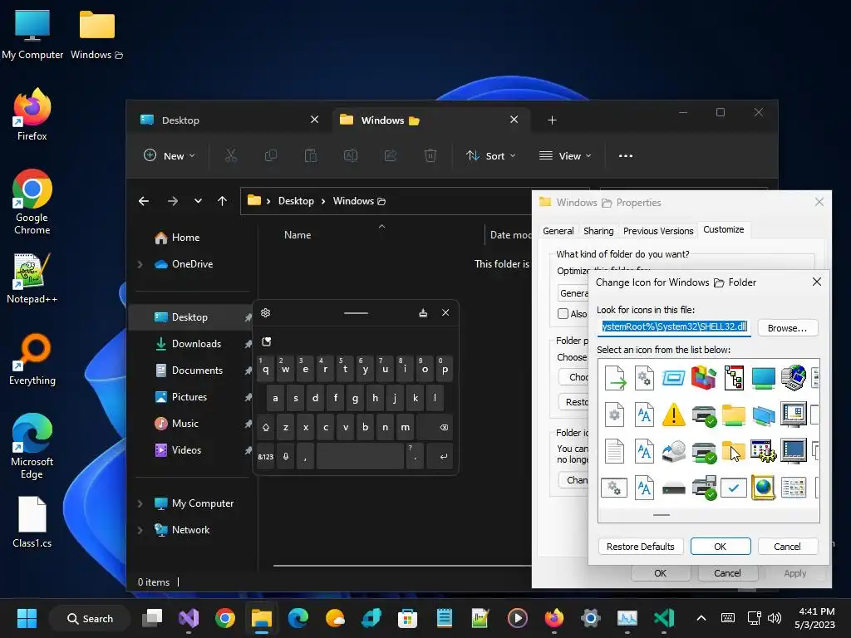Screen dimensions: 851x638
Task: Switch to the General tab in Properties
Action: coord(558,231)
